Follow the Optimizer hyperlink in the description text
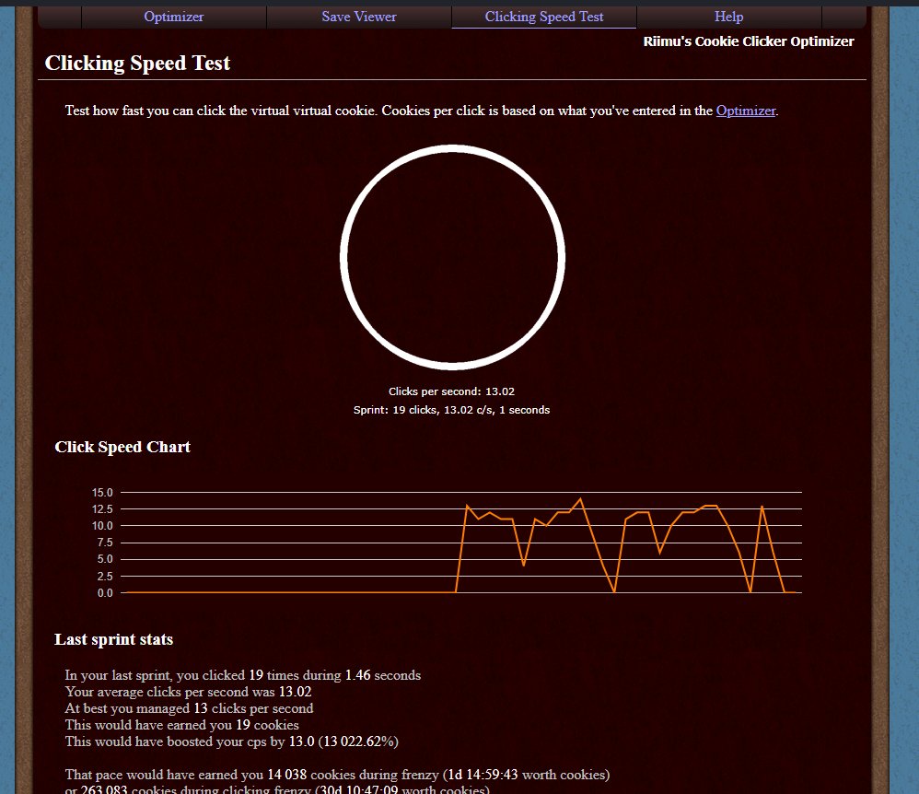The height and width of the screenshot is (794, 919). [x=746, y=111]
